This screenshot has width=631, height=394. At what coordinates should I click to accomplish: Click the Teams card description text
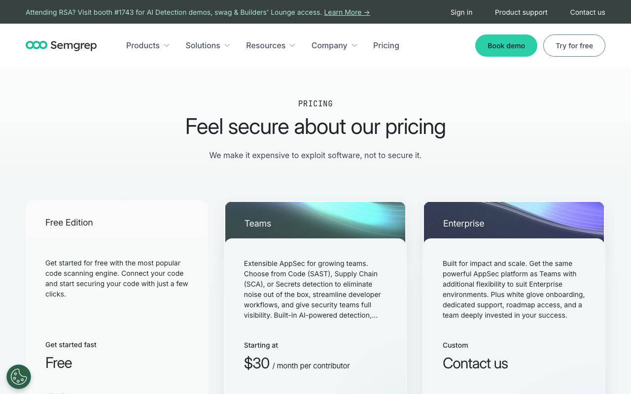(x=312, y=289)
